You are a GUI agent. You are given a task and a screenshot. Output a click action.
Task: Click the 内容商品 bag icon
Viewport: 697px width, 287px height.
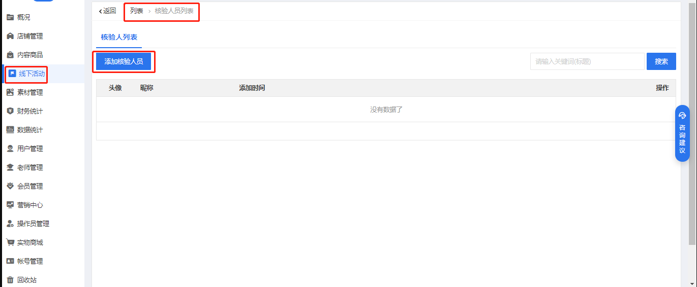point(10,55)
